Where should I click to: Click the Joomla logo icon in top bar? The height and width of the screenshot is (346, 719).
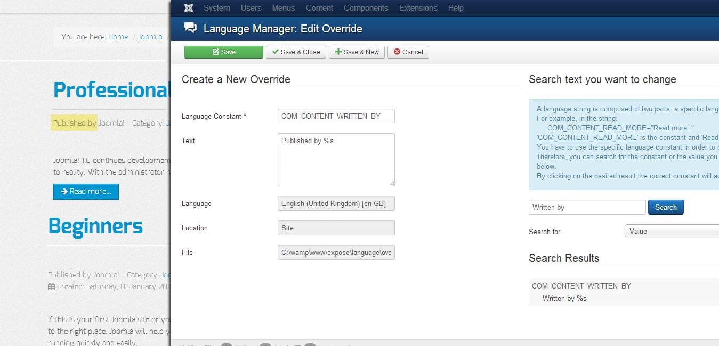pyautogui.click(x=188, y=8)
